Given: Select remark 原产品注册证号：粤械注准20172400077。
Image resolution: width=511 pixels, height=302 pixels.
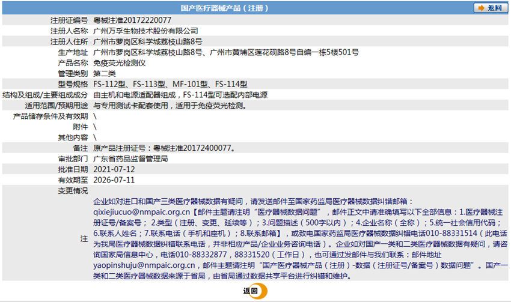Looking at the screenshot, I should (164, 148).
